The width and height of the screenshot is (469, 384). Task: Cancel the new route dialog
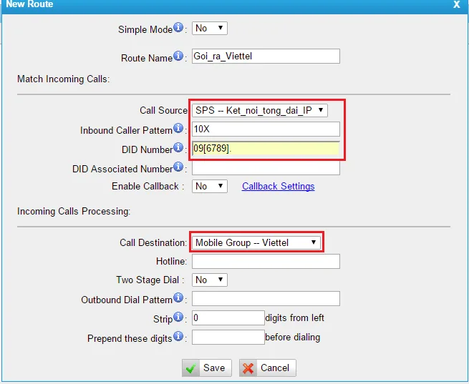pyautogui.click(x=267, y=368)
